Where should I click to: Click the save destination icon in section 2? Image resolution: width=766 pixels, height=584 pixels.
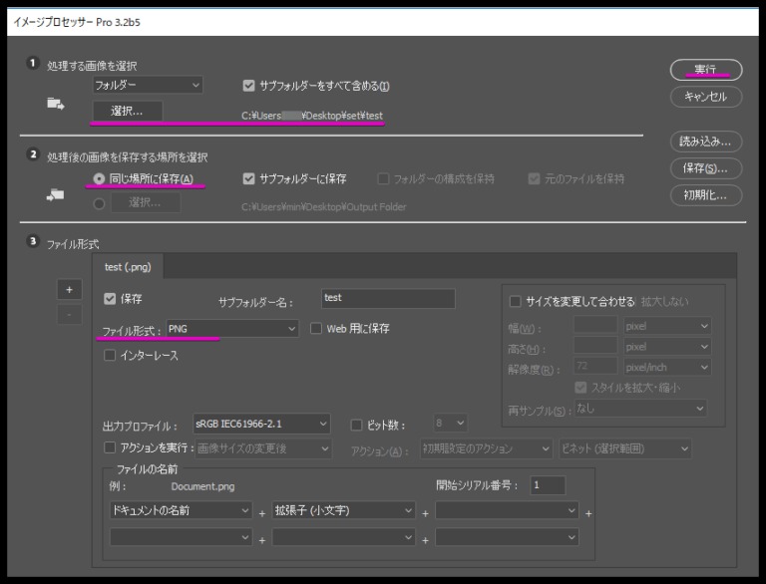56,196
